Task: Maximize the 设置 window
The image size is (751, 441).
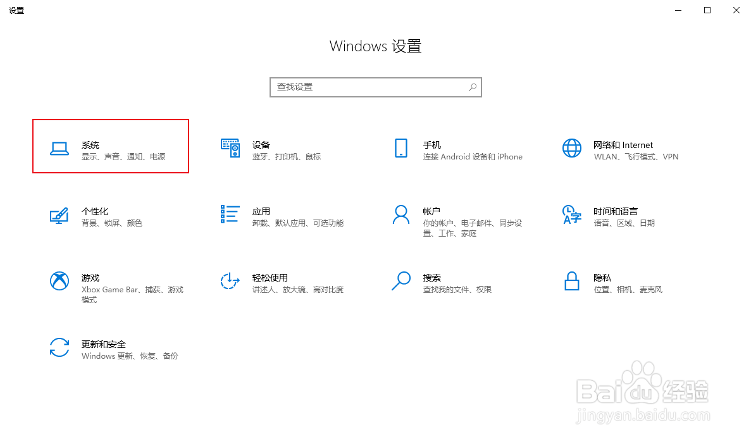Action: pos(707,10)
